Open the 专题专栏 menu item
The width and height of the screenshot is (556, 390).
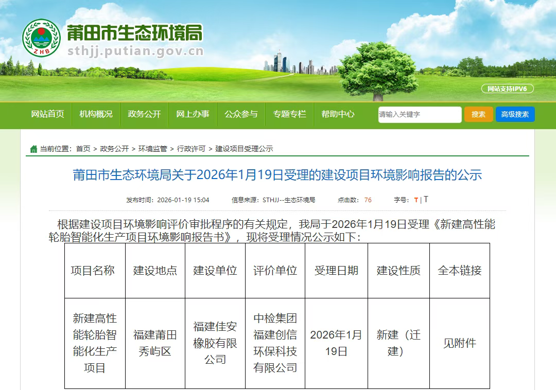pyautogui.click(x=289, y=114)
